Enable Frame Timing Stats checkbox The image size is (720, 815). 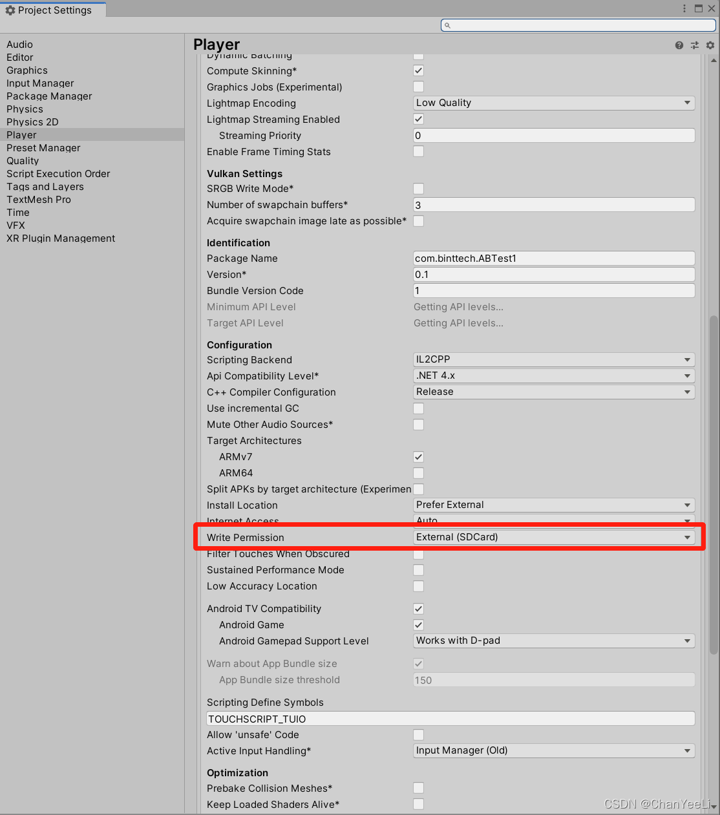pyautogui.click(x=419, y=151)
